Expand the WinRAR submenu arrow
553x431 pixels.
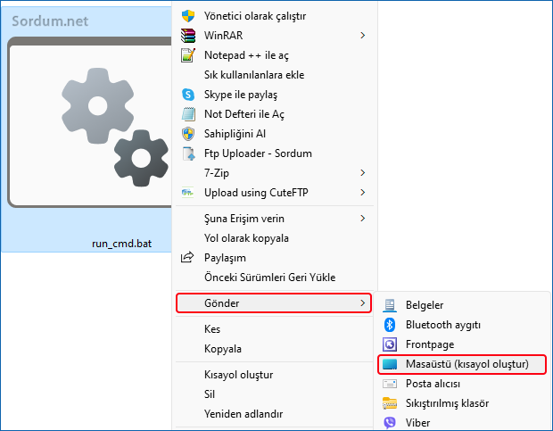coord(362,36)
